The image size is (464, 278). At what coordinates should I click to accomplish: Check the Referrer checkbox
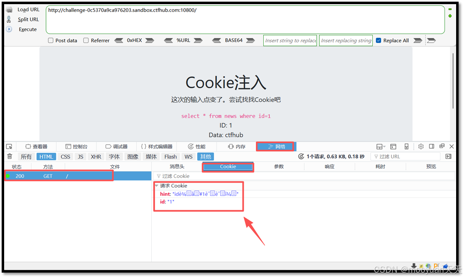(87, 40)
